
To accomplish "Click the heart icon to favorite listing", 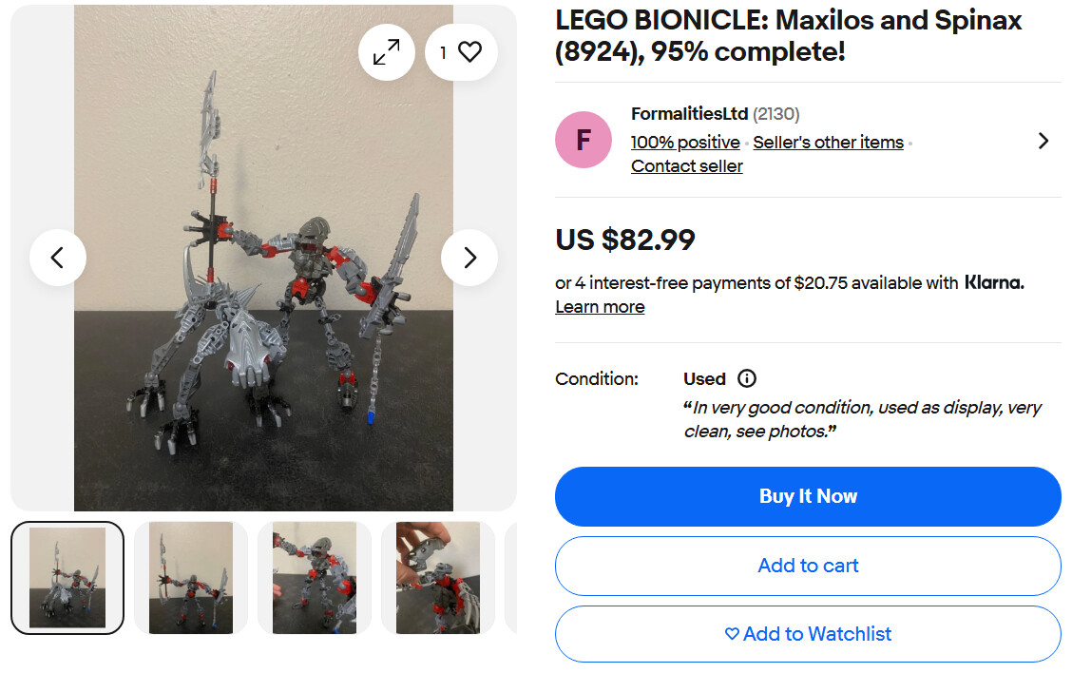I will [460, 52].
